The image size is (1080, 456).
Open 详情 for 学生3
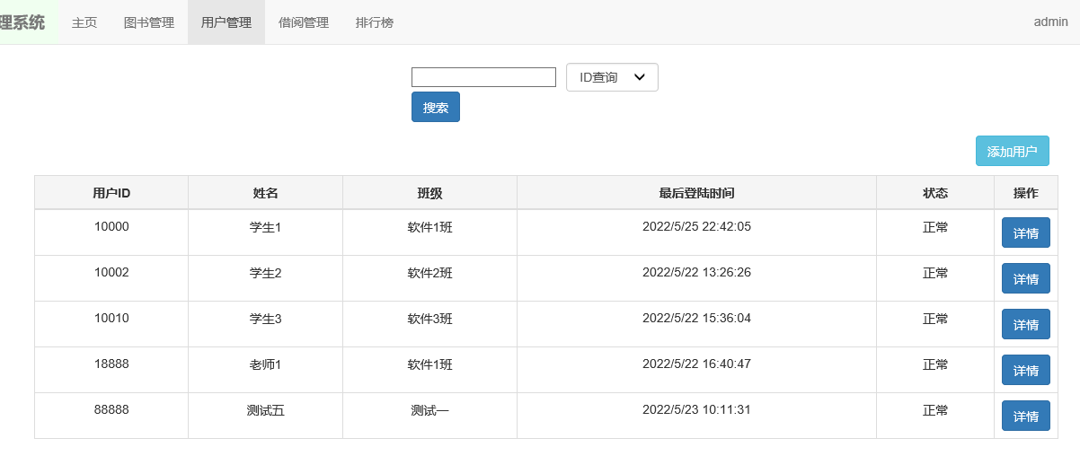(1026, 324)
